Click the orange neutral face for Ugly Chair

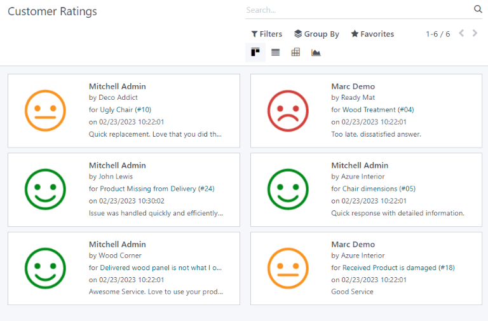45,111
